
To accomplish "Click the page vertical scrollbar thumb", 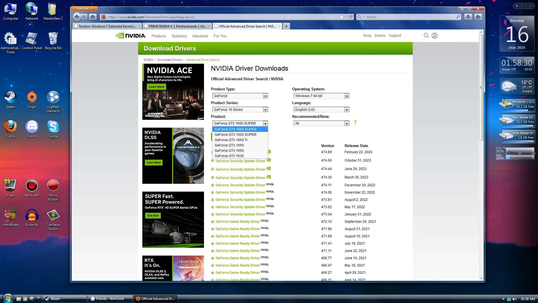I will (481, 88).
